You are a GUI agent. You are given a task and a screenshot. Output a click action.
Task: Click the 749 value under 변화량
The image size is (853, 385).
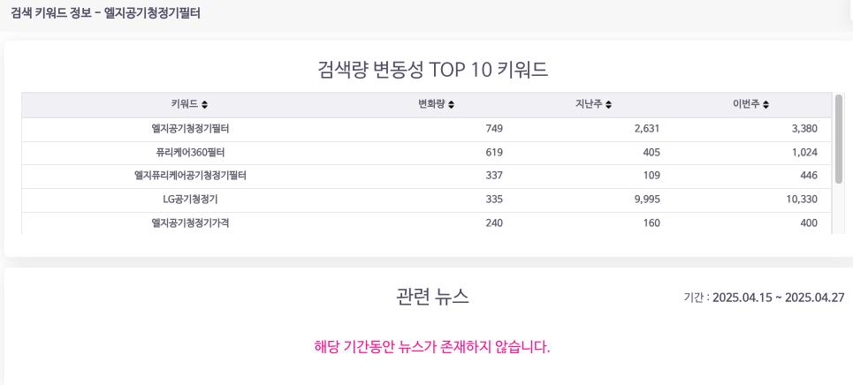point(494,129)
